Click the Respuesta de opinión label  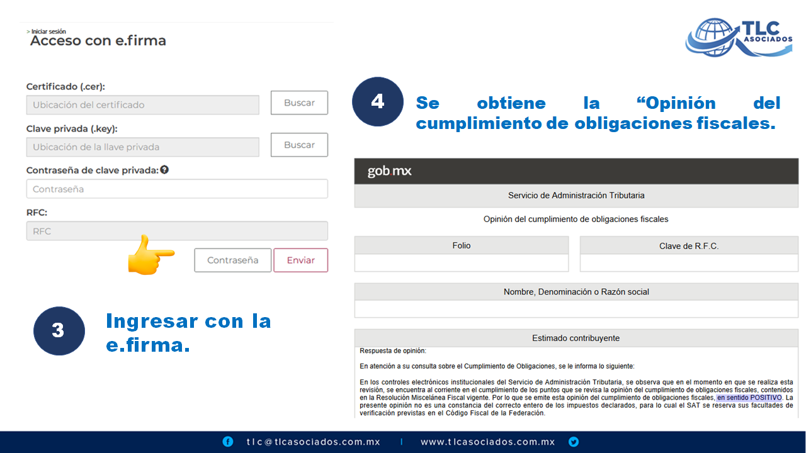coord(393,350)
